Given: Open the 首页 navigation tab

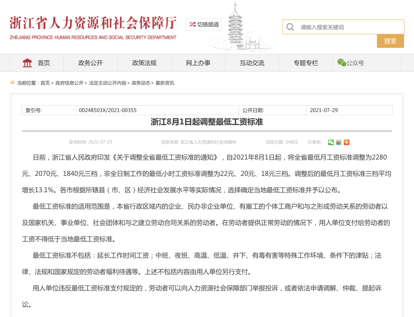Looking at the screenshot, I should click(36, 63).
